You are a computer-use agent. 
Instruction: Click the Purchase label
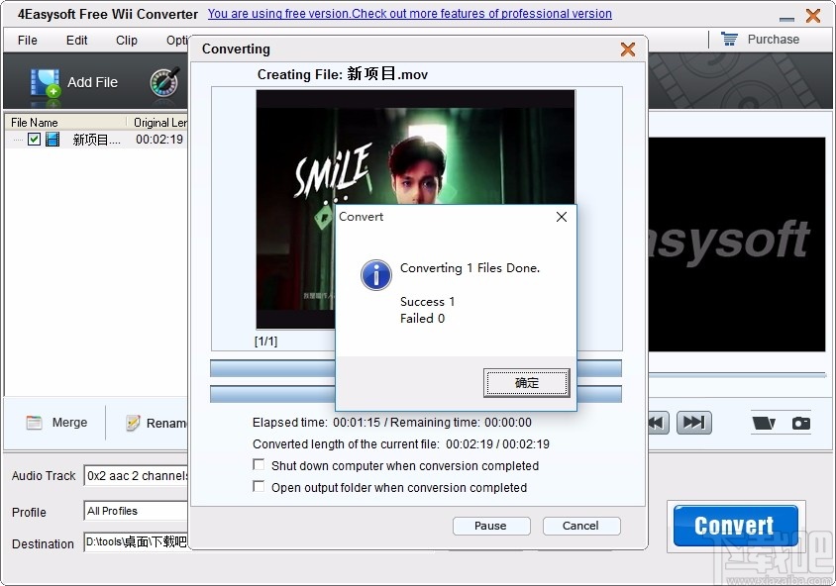[x=773, y=40]
